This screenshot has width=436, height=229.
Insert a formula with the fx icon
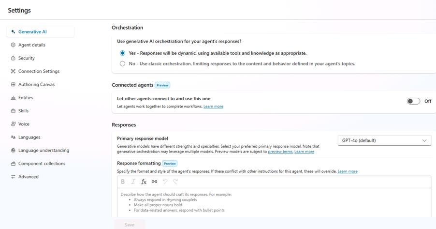144,182
